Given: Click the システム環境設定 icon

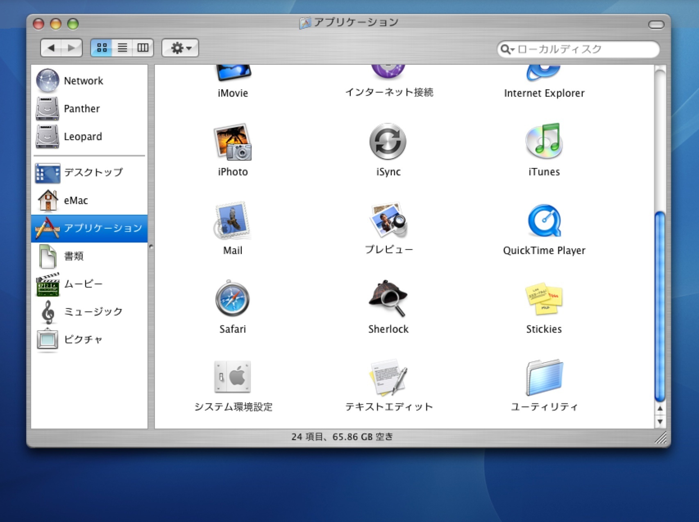Looking at the screenshot, I should [232, 377].
